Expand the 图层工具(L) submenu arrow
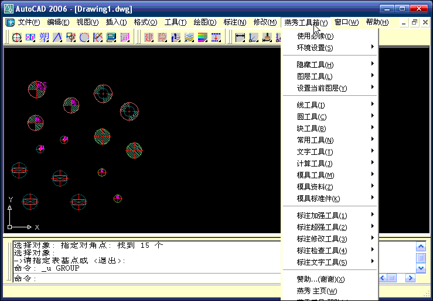 coord(372,75)
